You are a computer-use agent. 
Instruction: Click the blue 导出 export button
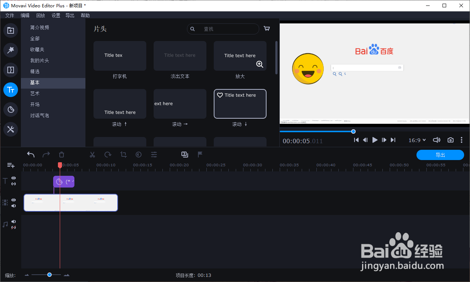click(x=440, y=155)
